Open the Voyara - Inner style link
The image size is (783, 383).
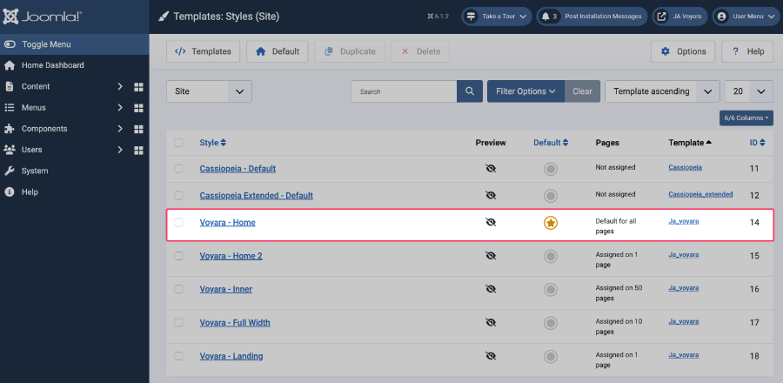(x=225, y=289)
